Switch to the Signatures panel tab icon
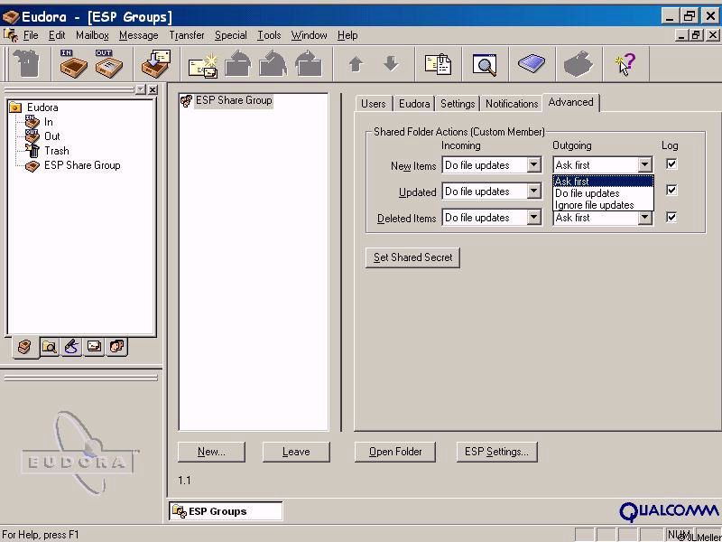This screenshot has width=722, height=542. 71,347
